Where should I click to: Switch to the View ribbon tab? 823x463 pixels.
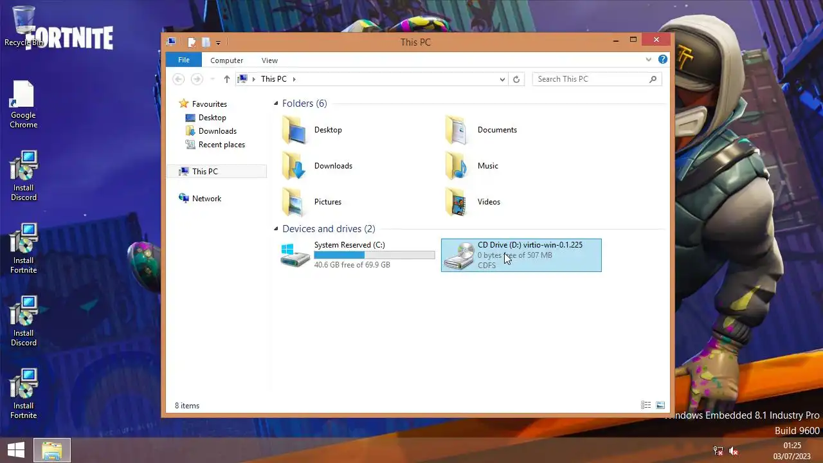(x=269, y=60)
